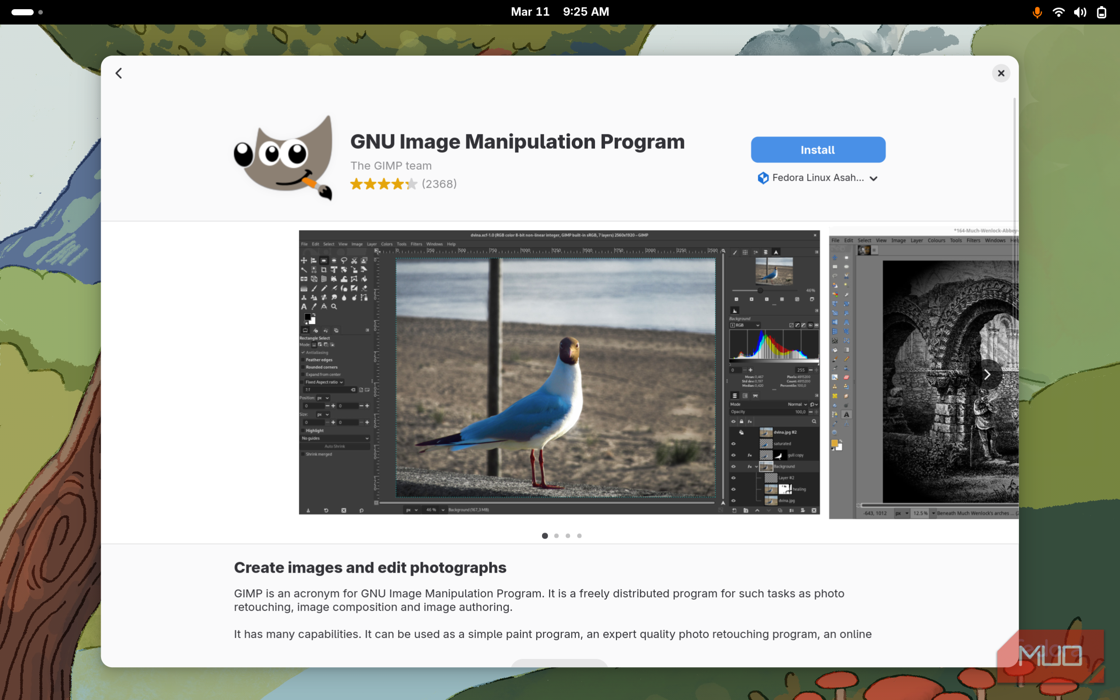1120x700 pixels.
Task: Close the GIMP details window
Action: (x=1001, y=73)
